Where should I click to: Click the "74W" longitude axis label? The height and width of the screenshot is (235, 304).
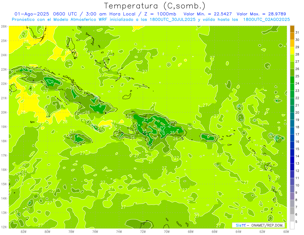click(x=119, y=231)
